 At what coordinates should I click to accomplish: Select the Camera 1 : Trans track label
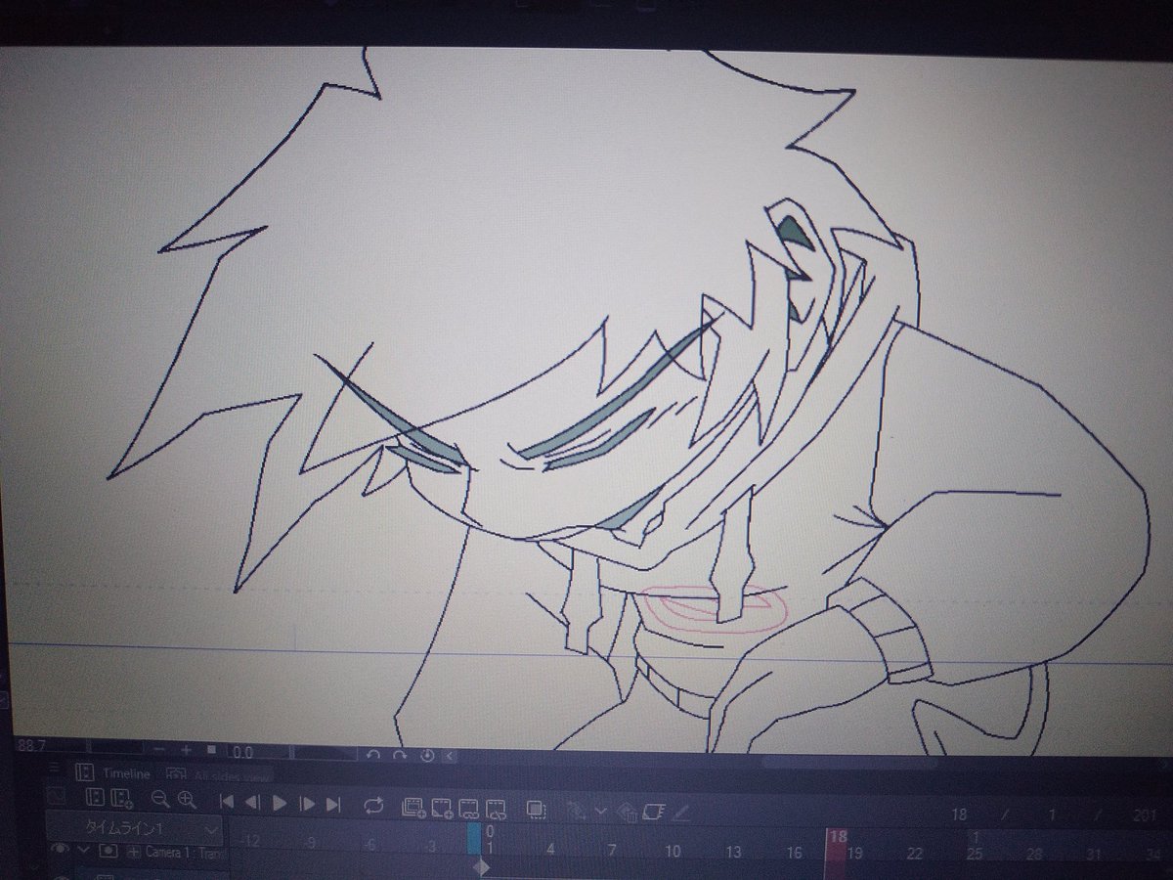[184, 853]
